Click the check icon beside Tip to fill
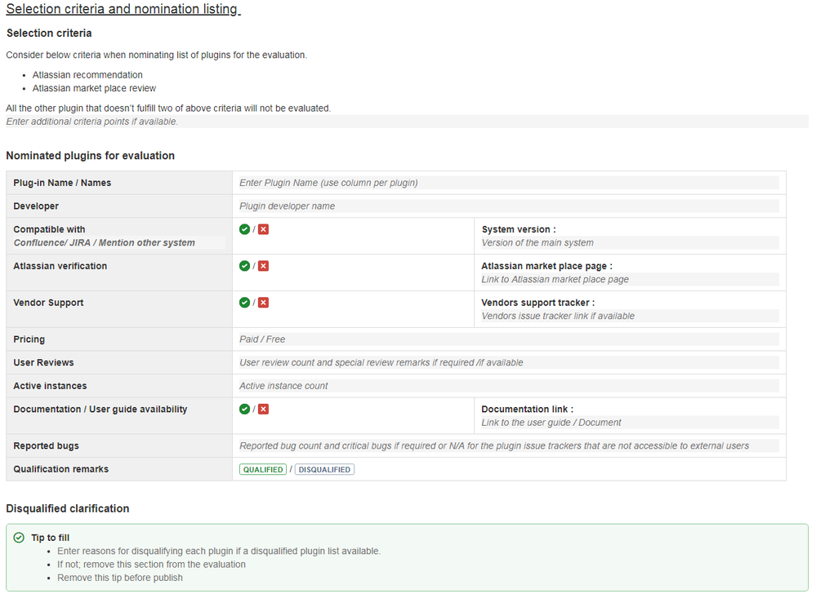 pyautogui.click(x=20, y=537)
